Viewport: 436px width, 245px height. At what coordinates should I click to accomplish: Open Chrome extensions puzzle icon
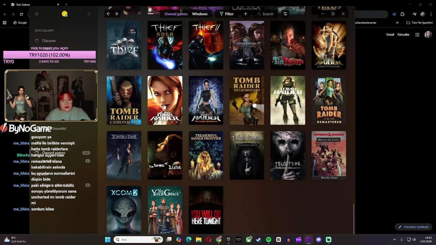(x=402, y=14)
